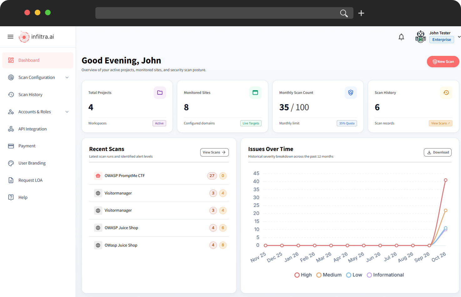
Task: Select the OWASP PromptMe CTF scan row
Action: coord(159,176)
